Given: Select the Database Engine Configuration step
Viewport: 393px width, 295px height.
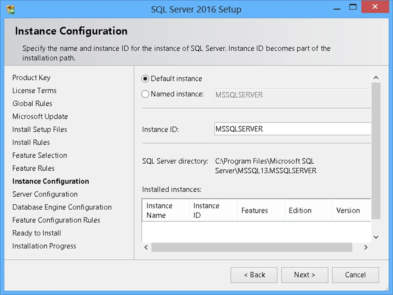Looking at the screenshot, I should coord(62,207).
